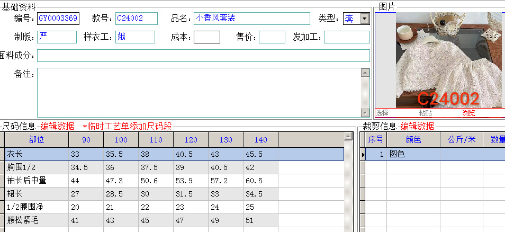The width and height of the screenshot is (505, 232).
Task: Select the 1/2腰围净 row label
Action: 37,207
